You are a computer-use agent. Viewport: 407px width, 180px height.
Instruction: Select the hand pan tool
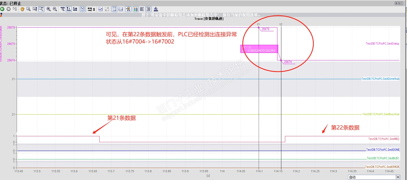point(22,9)
